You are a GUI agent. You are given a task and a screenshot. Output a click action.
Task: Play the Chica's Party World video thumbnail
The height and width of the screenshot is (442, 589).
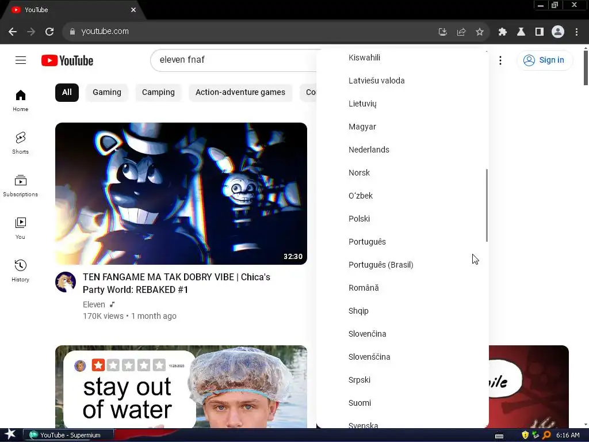coord(181,193)
